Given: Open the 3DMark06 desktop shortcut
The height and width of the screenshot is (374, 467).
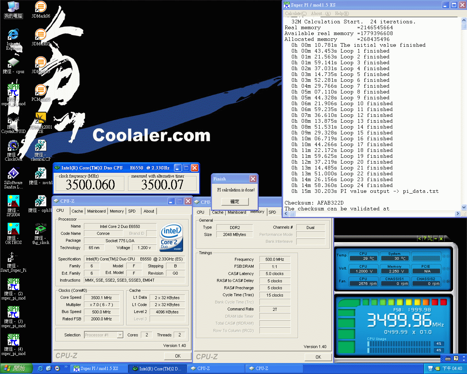Looking at the screenshot, I should tap(40, 9).
